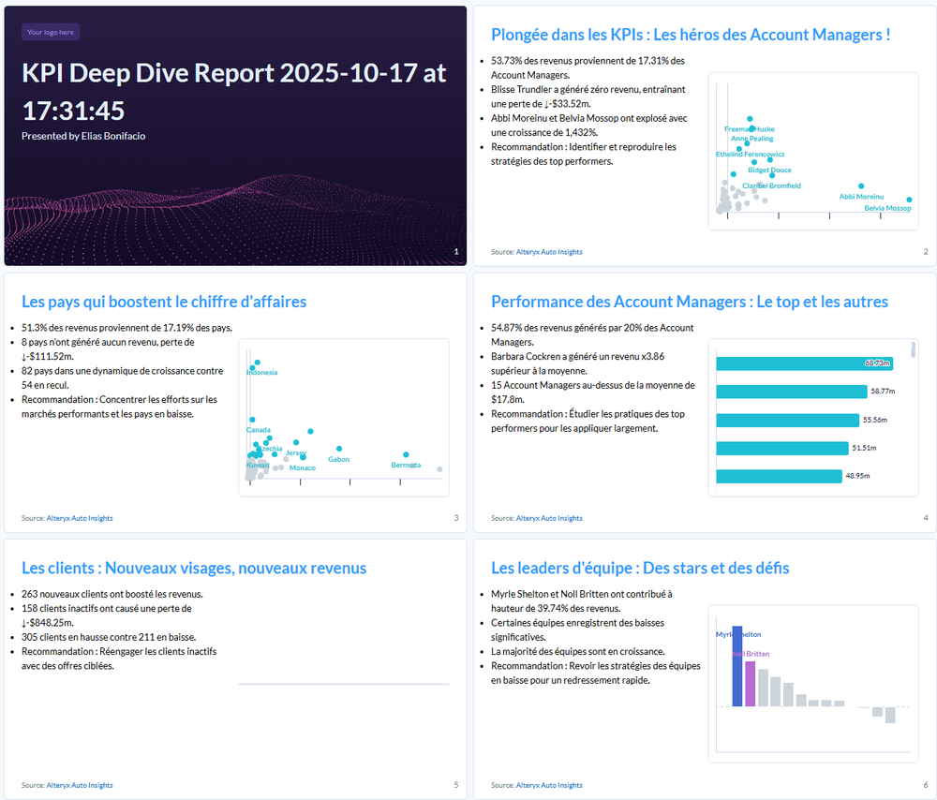The width and height of the screenshot is (937, 800).
Task: Open the KPI Deep Dive Report title slide
Action: pos(234,137)
